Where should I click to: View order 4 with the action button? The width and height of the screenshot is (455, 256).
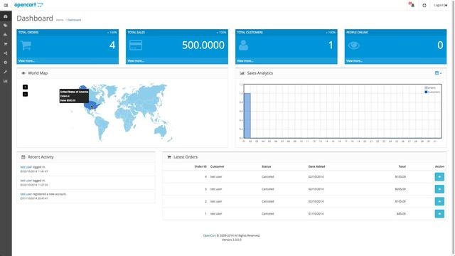click(x=439, y=176)
